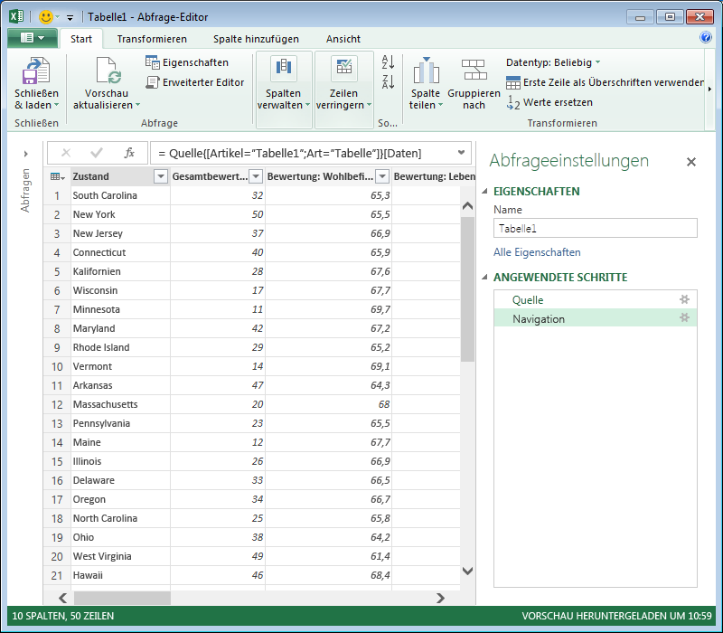
Task: Click the Zeilen verringern button
Action: click(x=343, y=83)
